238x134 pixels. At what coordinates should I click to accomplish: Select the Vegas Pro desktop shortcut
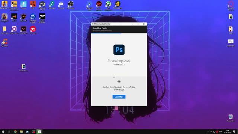[x=90, y=6]
